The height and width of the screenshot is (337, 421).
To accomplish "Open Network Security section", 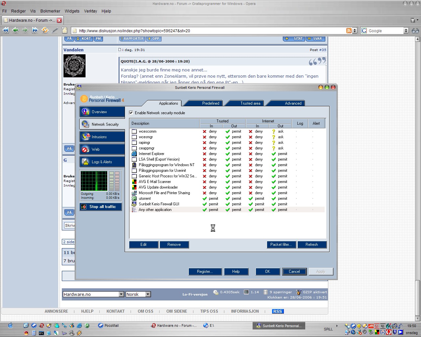I will point(102,124).
